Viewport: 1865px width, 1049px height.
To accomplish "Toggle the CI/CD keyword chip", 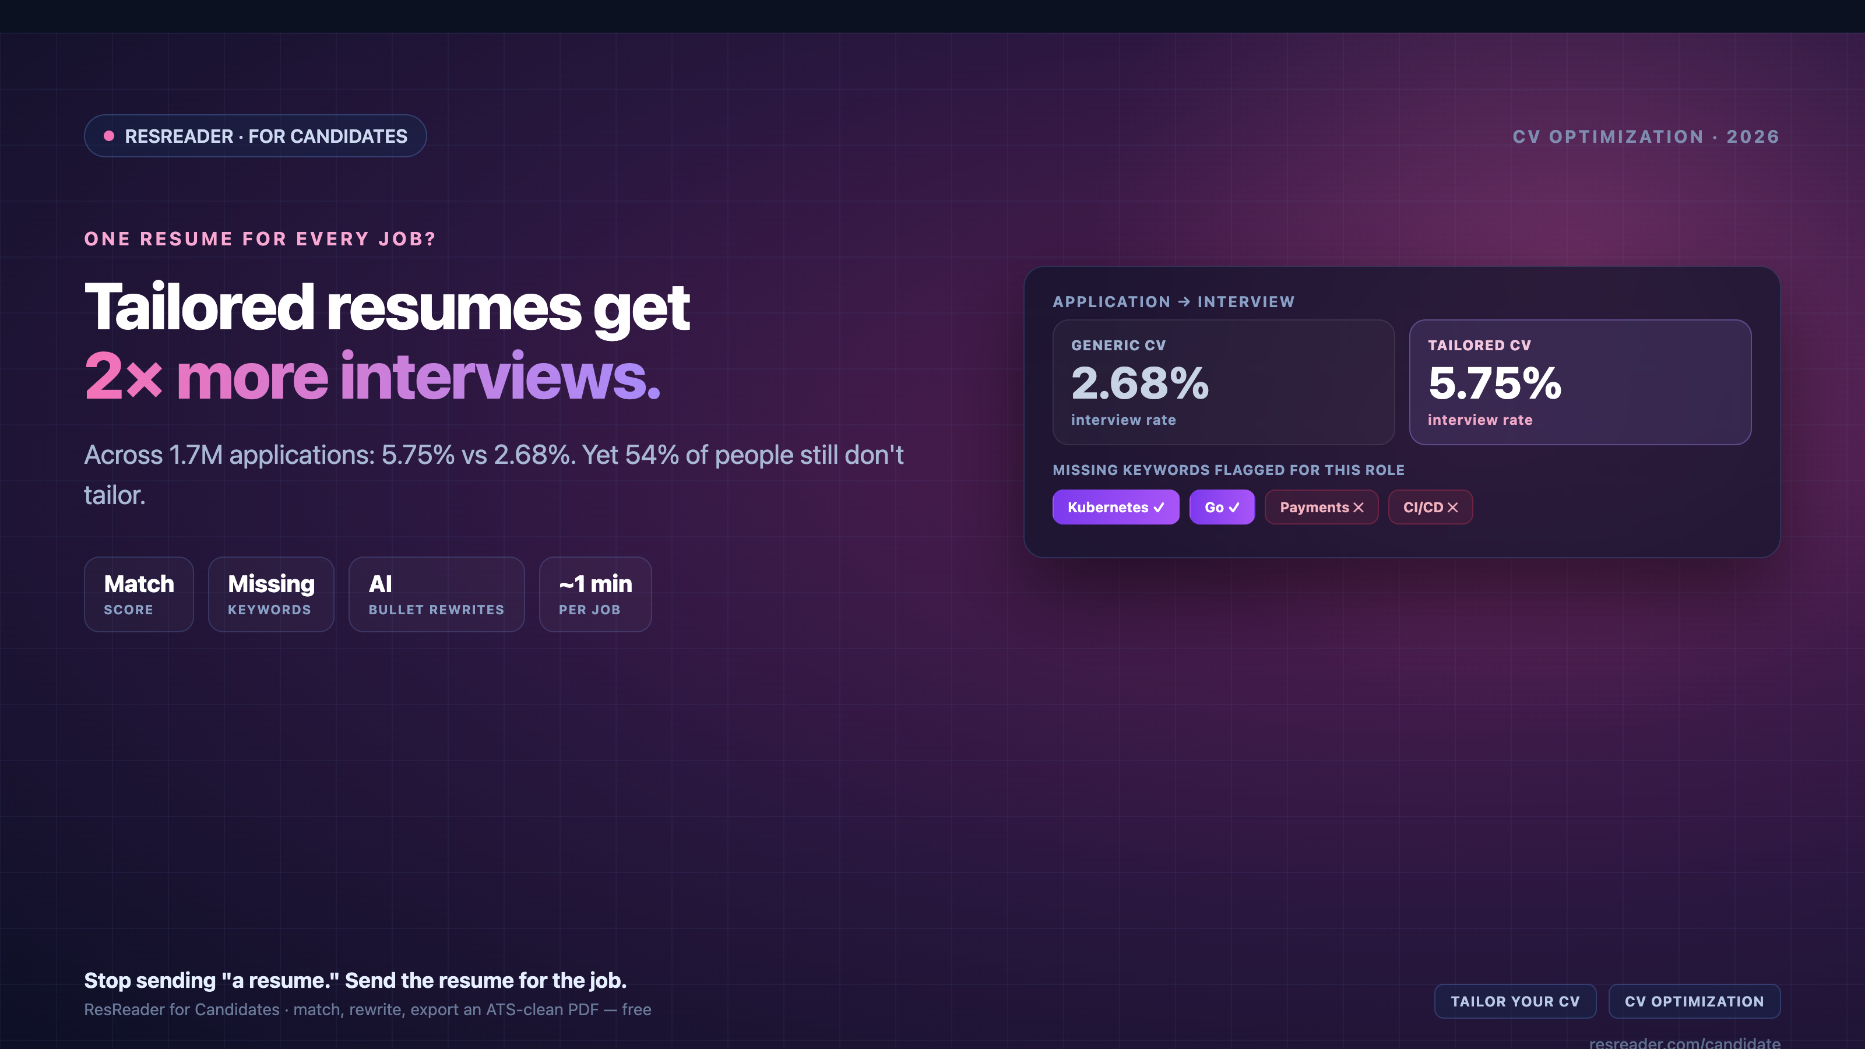I will (1430, 508).
